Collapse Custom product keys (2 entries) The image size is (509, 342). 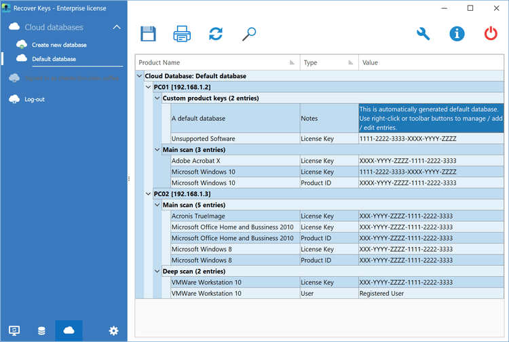coord(157,98)
